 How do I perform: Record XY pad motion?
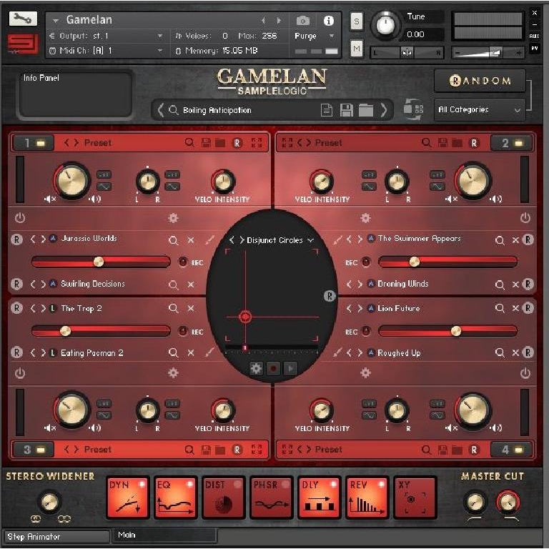[x=273, y=368]
